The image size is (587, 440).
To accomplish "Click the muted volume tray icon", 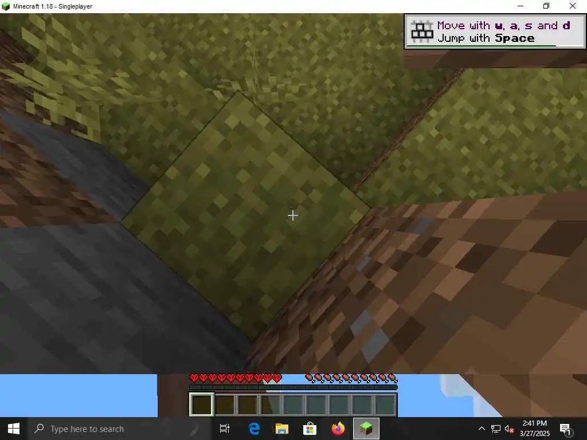I will (509, 429).
